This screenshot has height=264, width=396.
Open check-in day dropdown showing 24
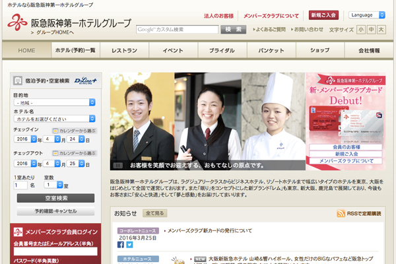click(75, 139)
